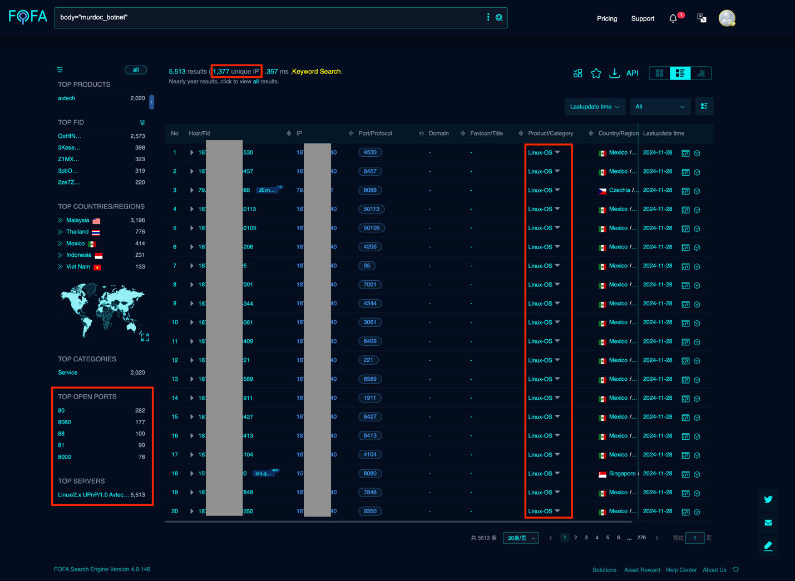Click JEvn… FID tag in row 3

267,190
